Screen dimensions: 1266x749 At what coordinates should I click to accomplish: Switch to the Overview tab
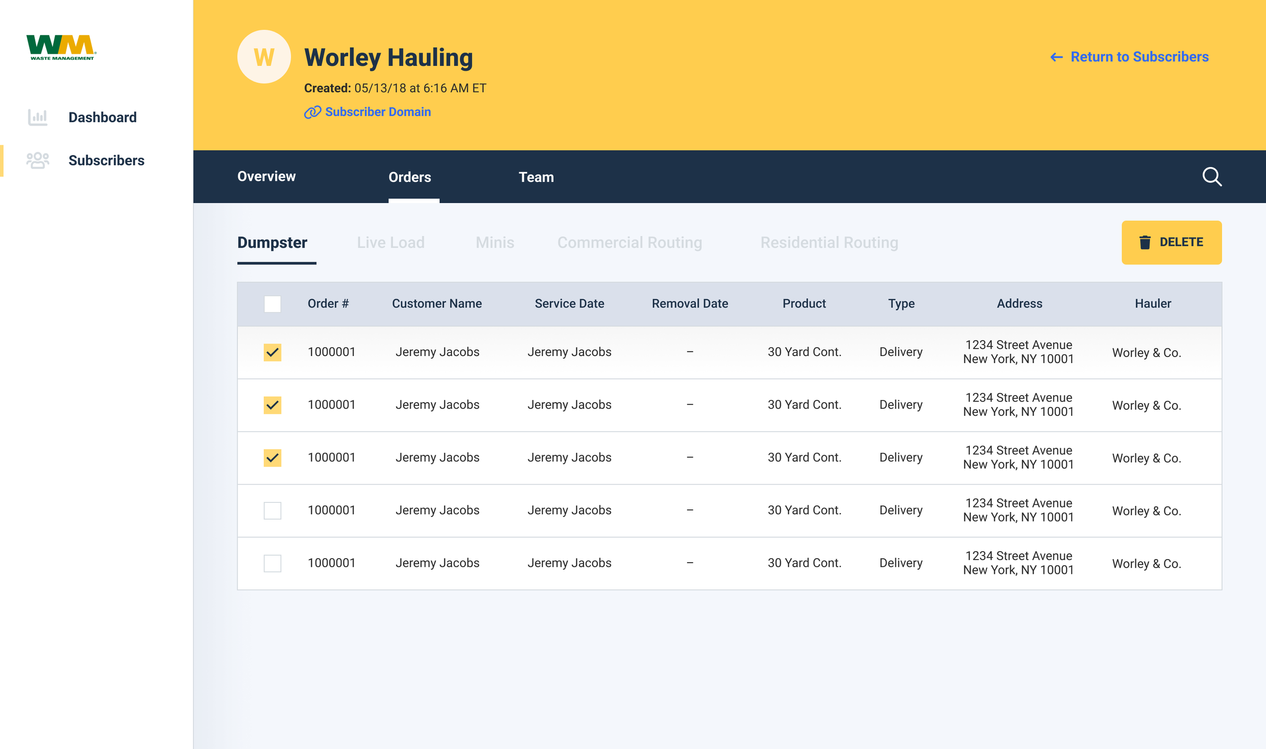pos(266,176)
